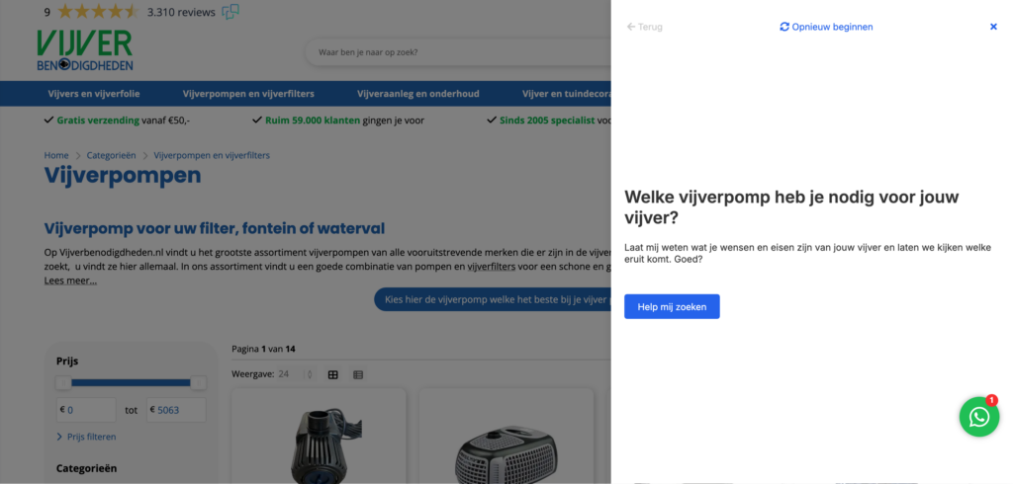
Task: Close the pump finder side panel
Action: [993, 27]
